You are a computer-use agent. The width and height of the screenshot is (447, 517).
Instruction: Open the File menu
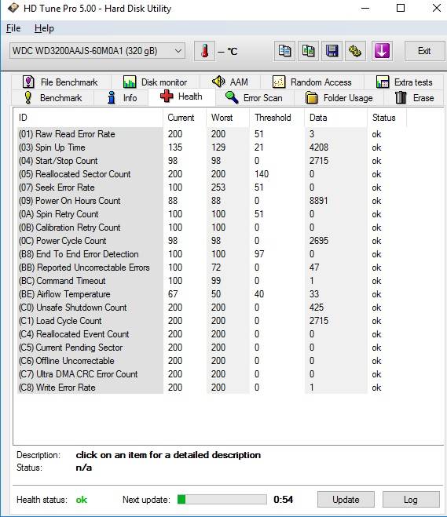[x=13, y=28]
